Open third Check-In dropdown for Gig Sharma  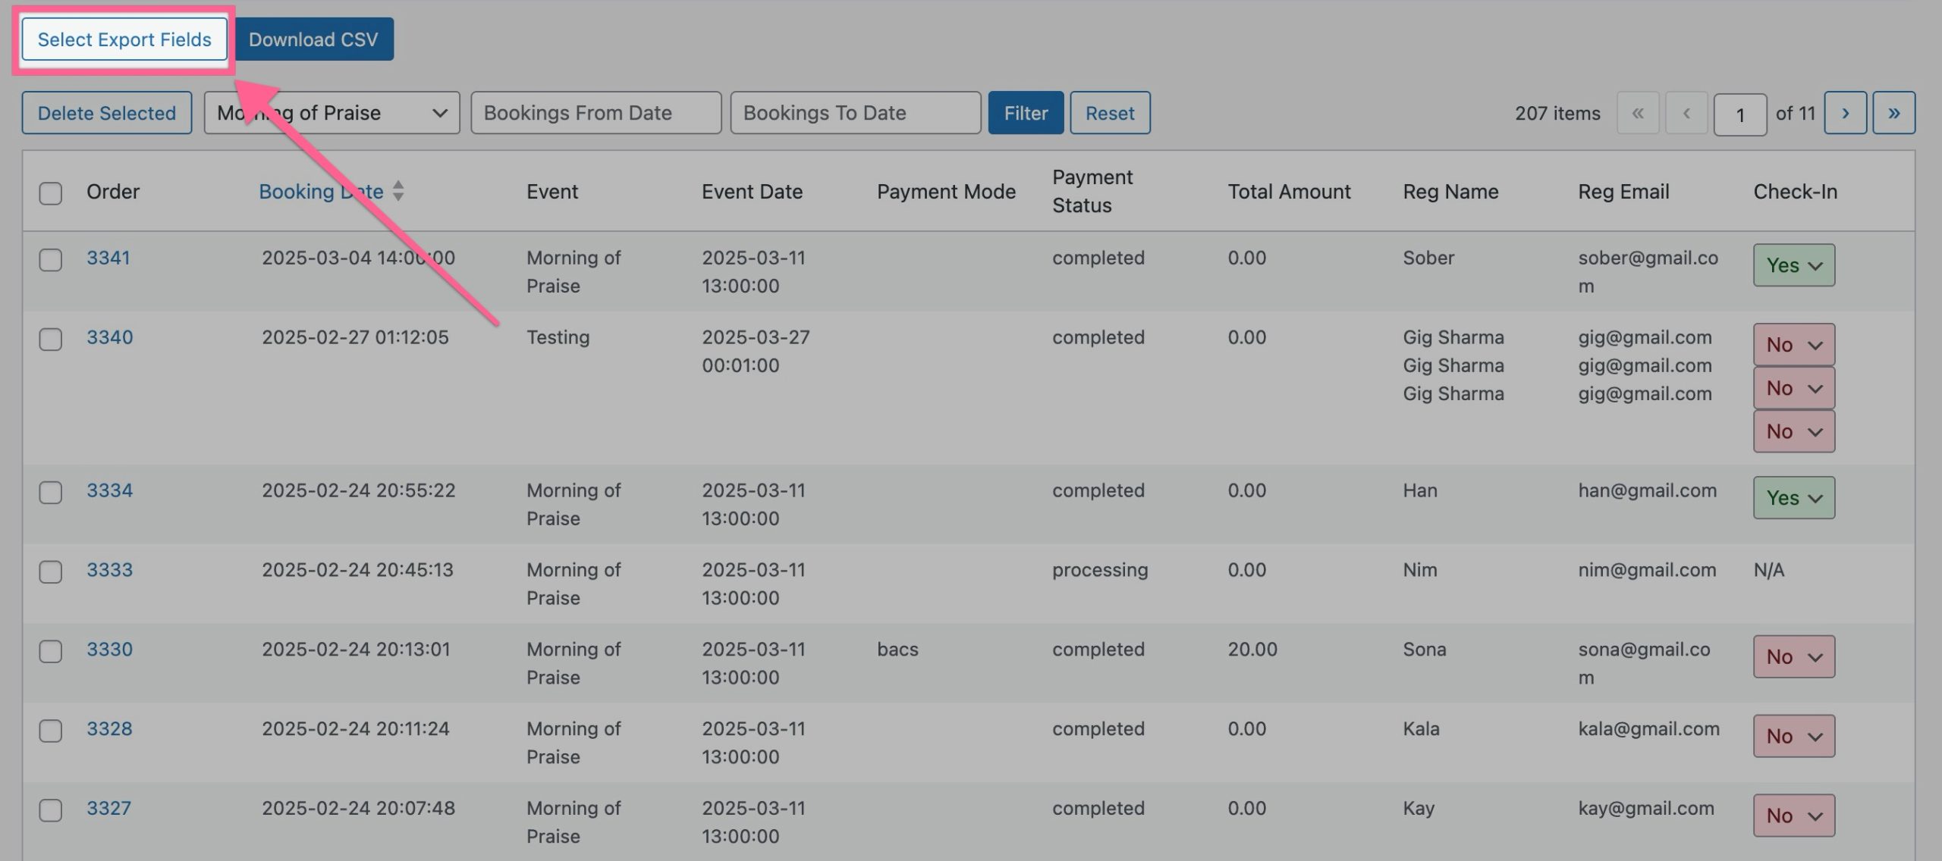1793,431
